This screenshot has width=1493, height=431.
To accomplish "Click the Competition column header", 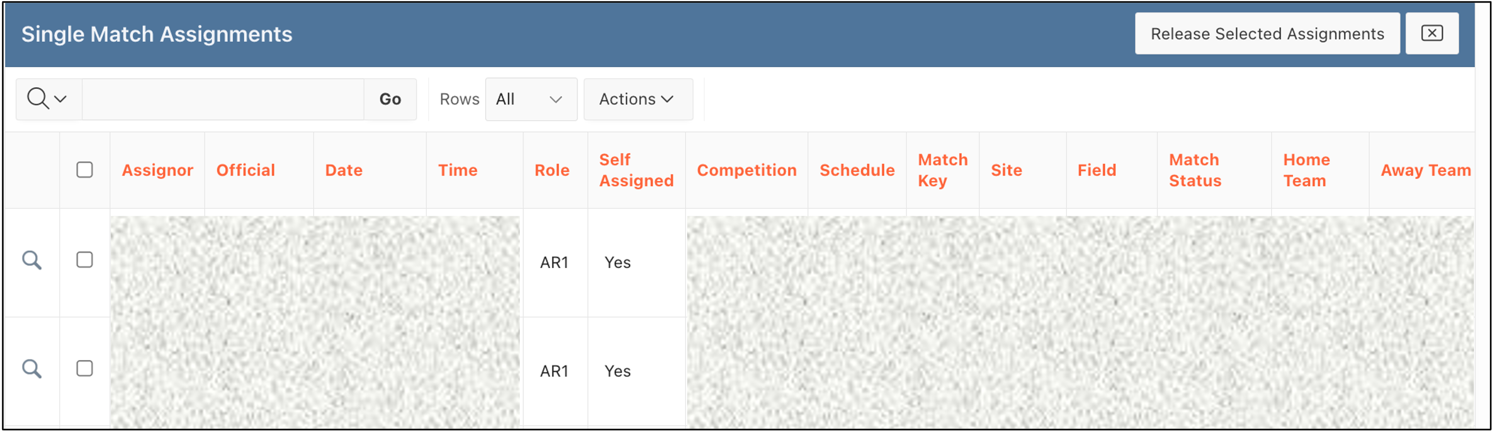I will [x=746, y=170].
